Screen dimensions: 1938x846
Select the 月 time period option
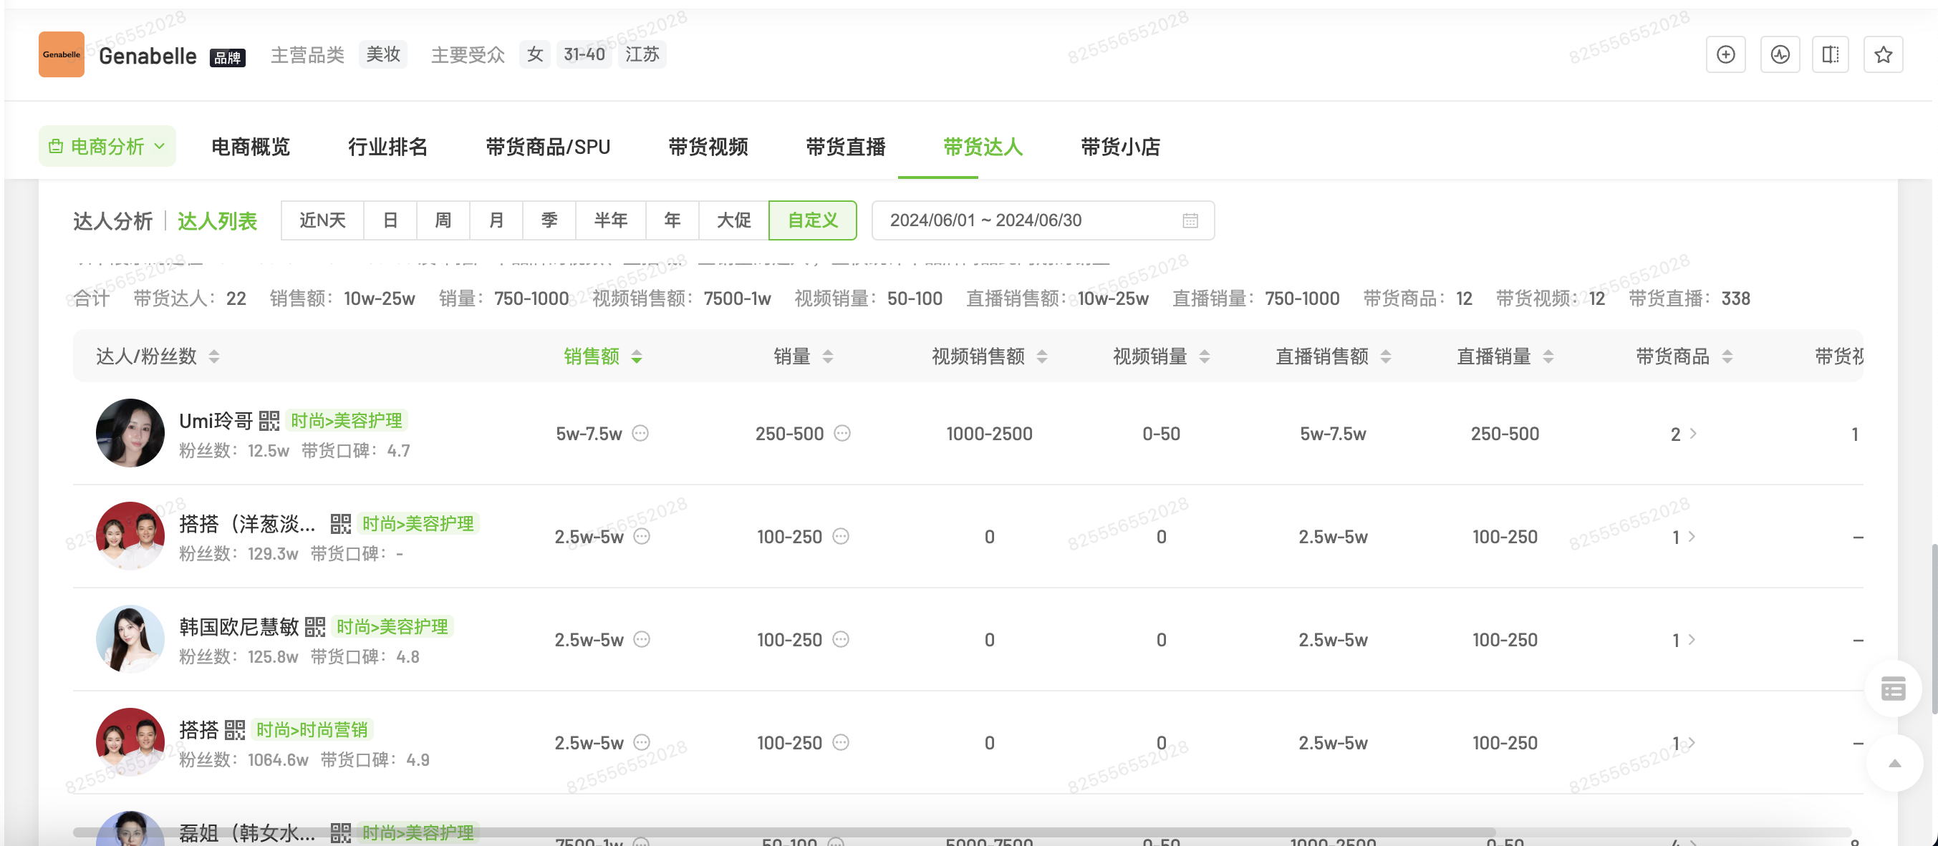point(496,220)
